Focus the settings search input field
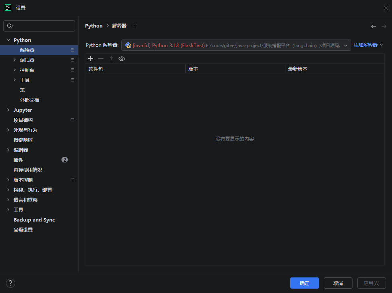392x293 pixels. tap(39, 26)
